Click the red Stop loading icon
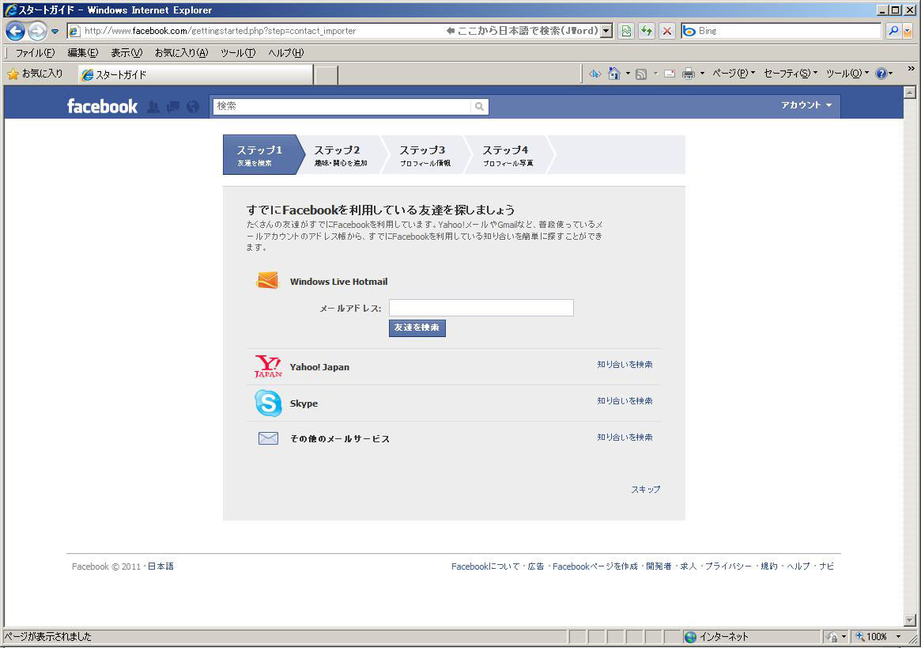Image resolution: width=921 pixels, height=648 pixels. 666,31
